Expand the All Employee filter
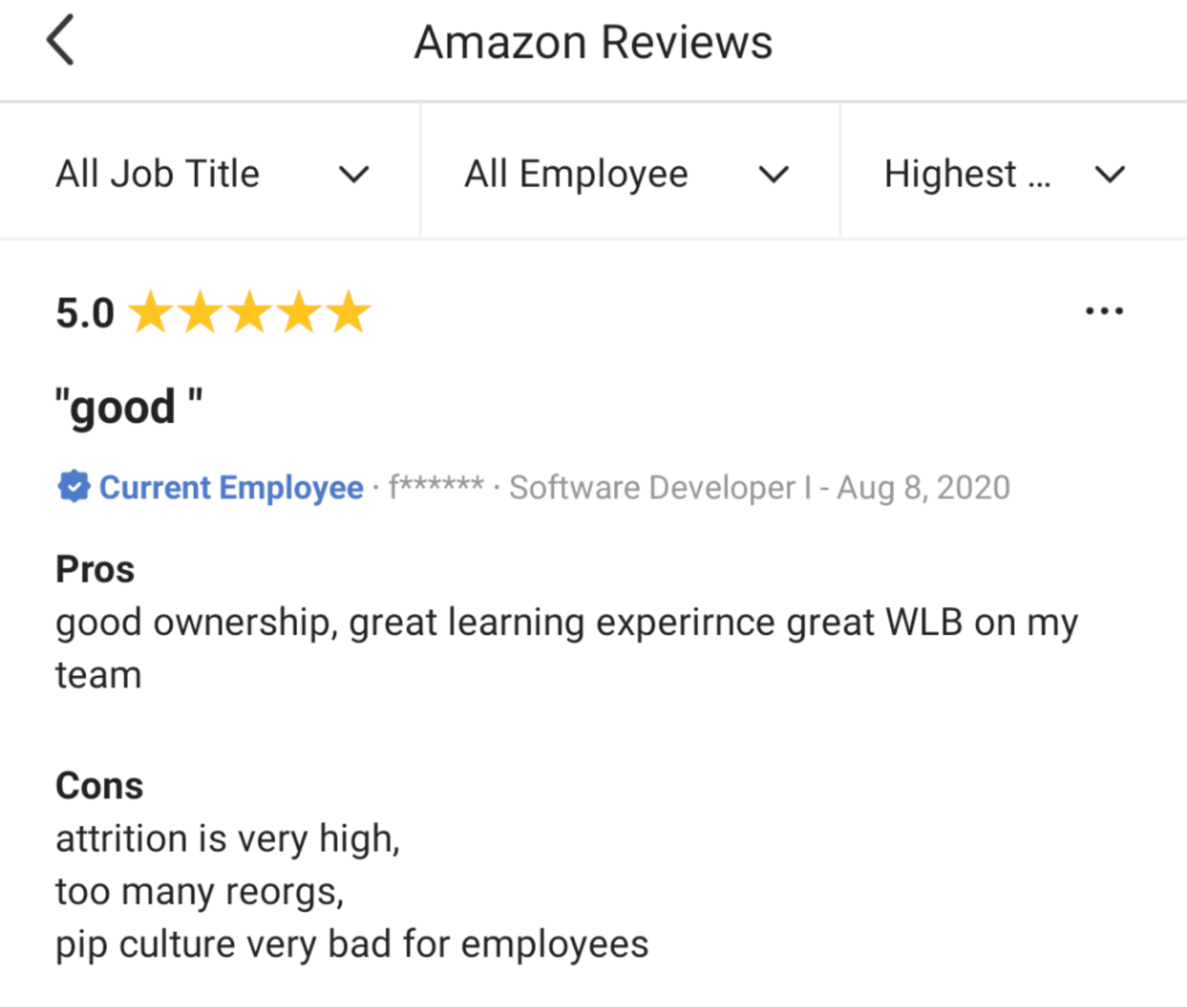This screenshot has height=1007, width=1187. click(x=577, y=172)
